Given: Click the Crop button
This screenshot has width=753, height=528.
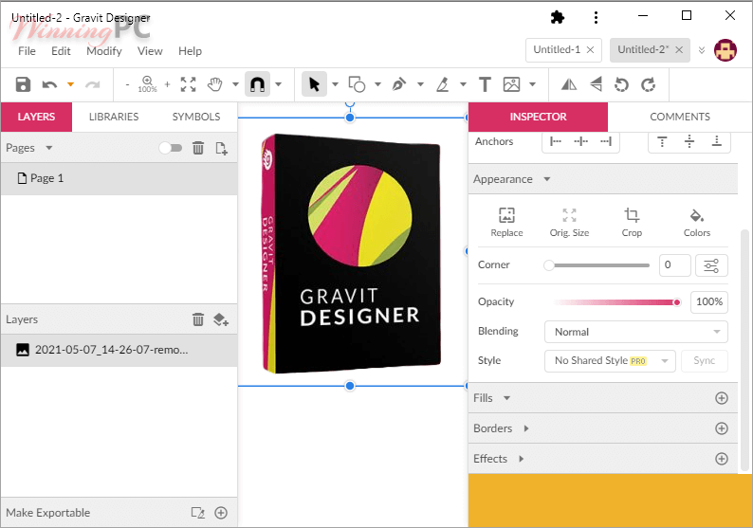Looking at the screenshot, I should (x=632, y=222).
